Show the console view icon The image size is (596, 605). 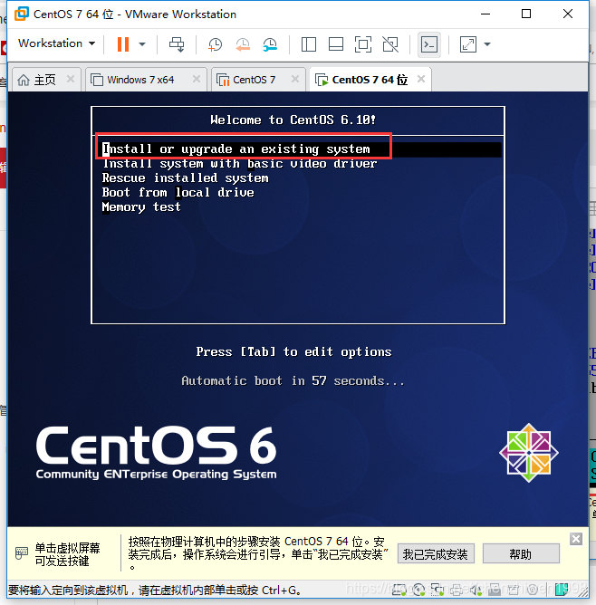(x=429, y=44)
